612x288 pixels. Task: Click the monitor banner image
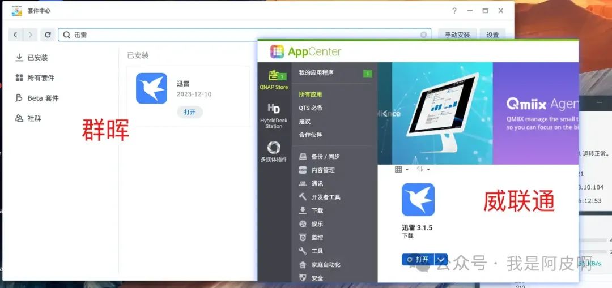tap(442, 113)
